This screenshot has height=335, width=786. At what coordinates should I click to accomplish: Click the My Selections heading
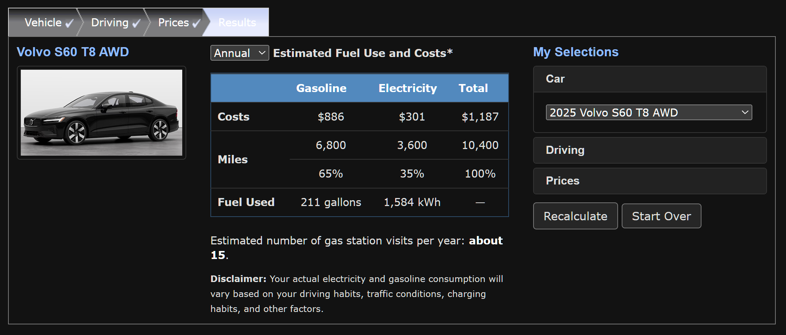tap(576, 52)
